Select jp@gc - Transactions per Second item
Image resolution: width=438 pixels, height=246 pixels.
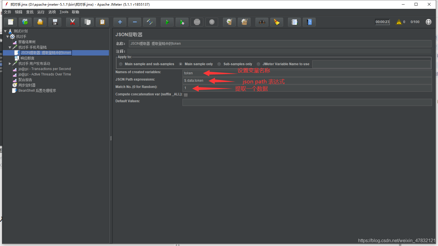[x=45, y=69]
